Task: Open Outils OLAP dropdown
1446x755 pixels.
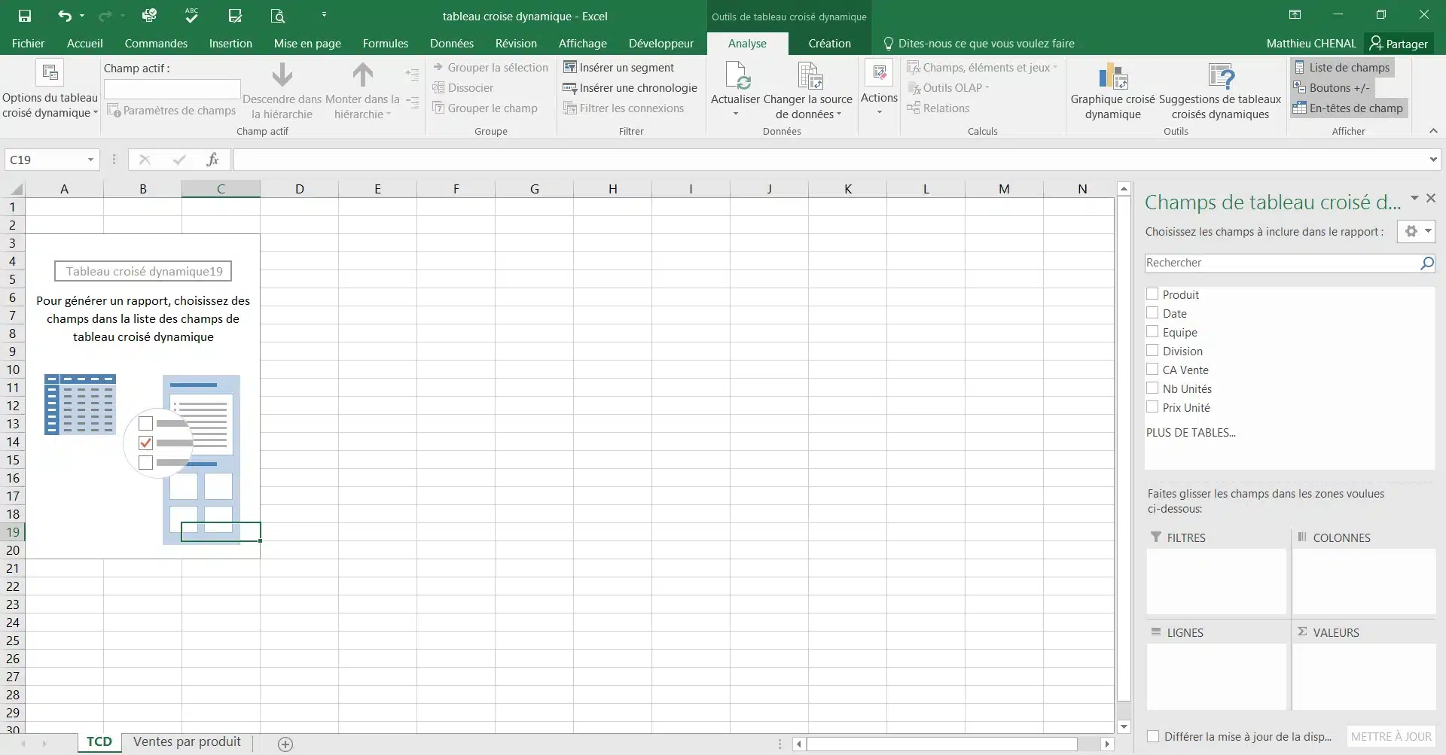Action: tap(948, 88)
